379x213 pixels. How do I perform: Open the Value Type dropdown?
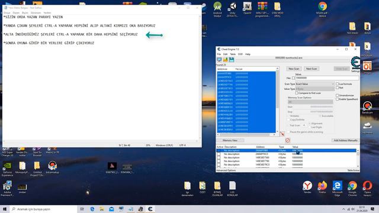click(x=315, y=89)
